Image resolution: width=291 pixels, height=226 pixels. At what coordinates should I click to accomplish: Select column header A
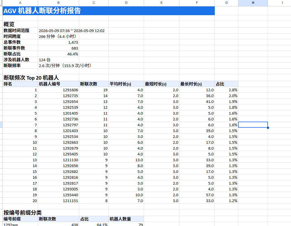tap(20, 3)
